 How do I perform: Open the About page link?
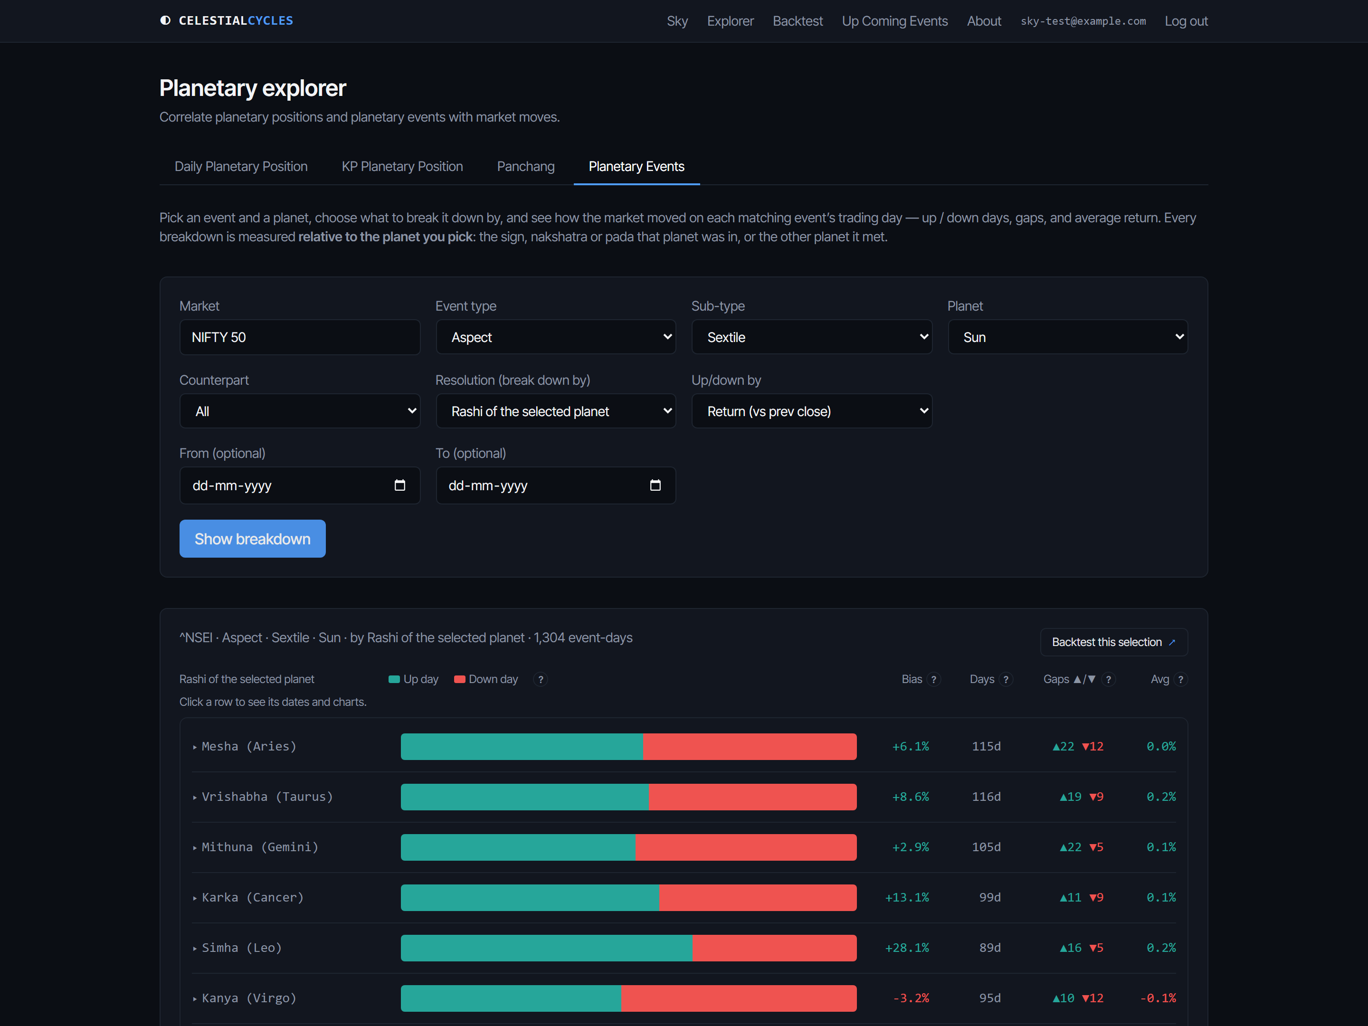pos(984,21)
